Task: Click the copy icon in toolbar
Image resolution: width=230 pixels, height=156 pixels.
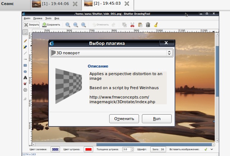Action: pyautogui.click(x=125, y=25)
